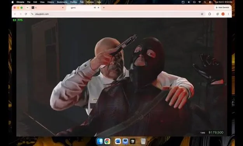Screen dimensions: 243x146
Task: Click the date and time in menu bar
Action: 223,2
